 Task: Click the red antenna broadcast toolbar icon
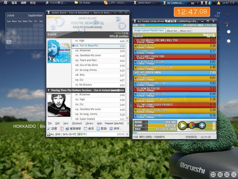[x=62, y=129]
